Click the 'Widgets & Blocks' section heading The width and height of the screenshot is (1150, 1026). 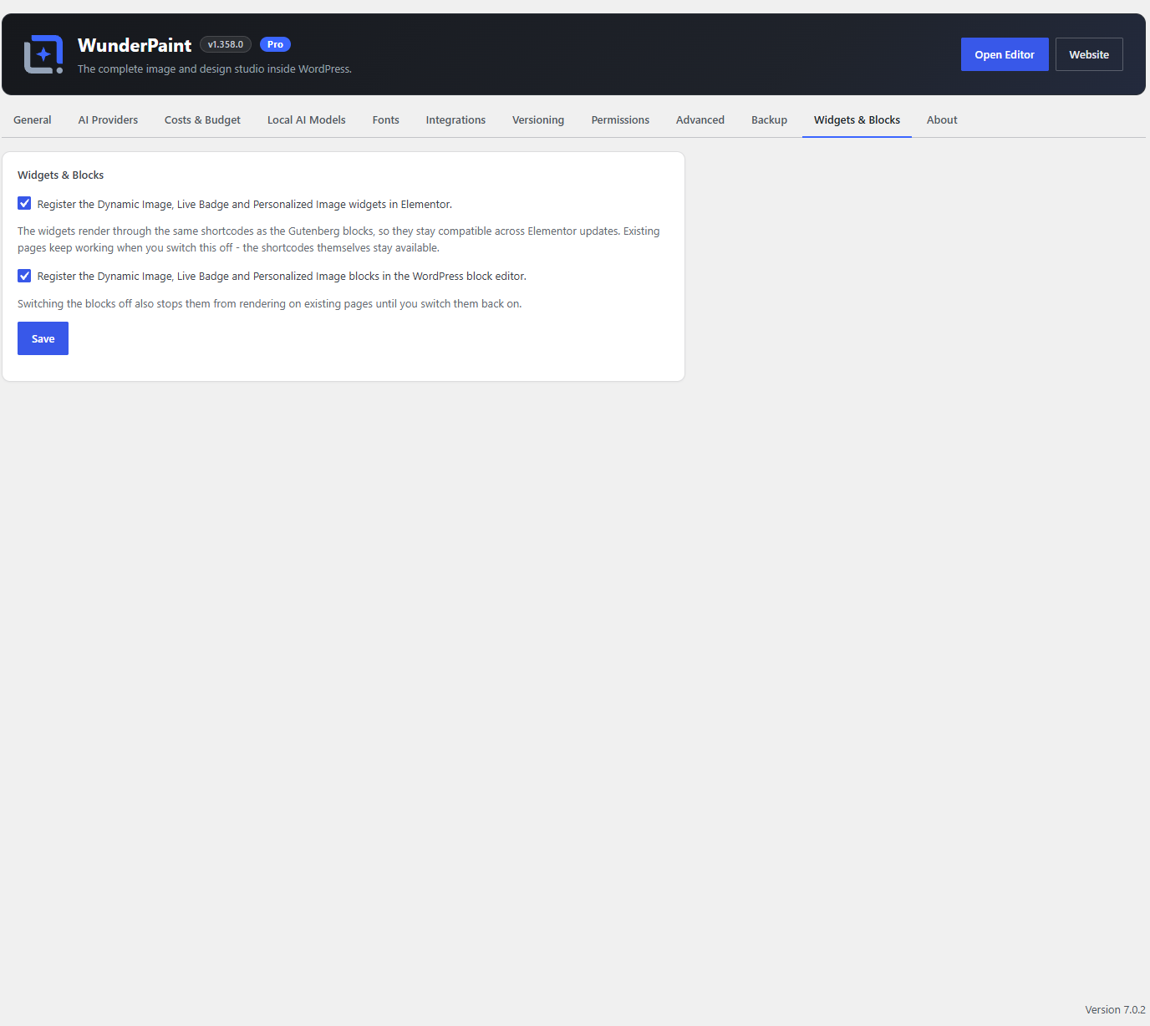click(x=60, y=175)
